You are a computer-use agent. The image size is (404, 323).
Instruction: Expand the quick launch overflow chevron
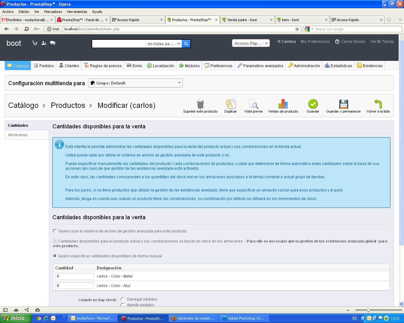tap(64, 317)
